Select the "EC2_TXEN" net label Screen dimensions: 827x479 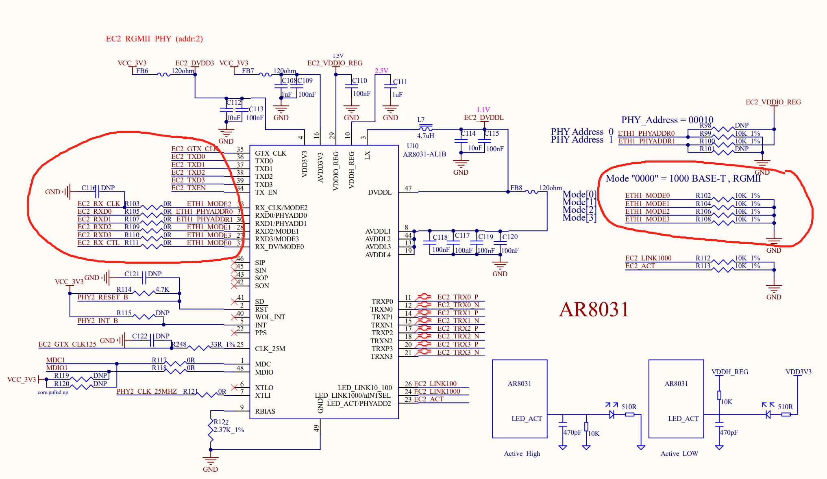pyautogui.click(x=188, y=188)
